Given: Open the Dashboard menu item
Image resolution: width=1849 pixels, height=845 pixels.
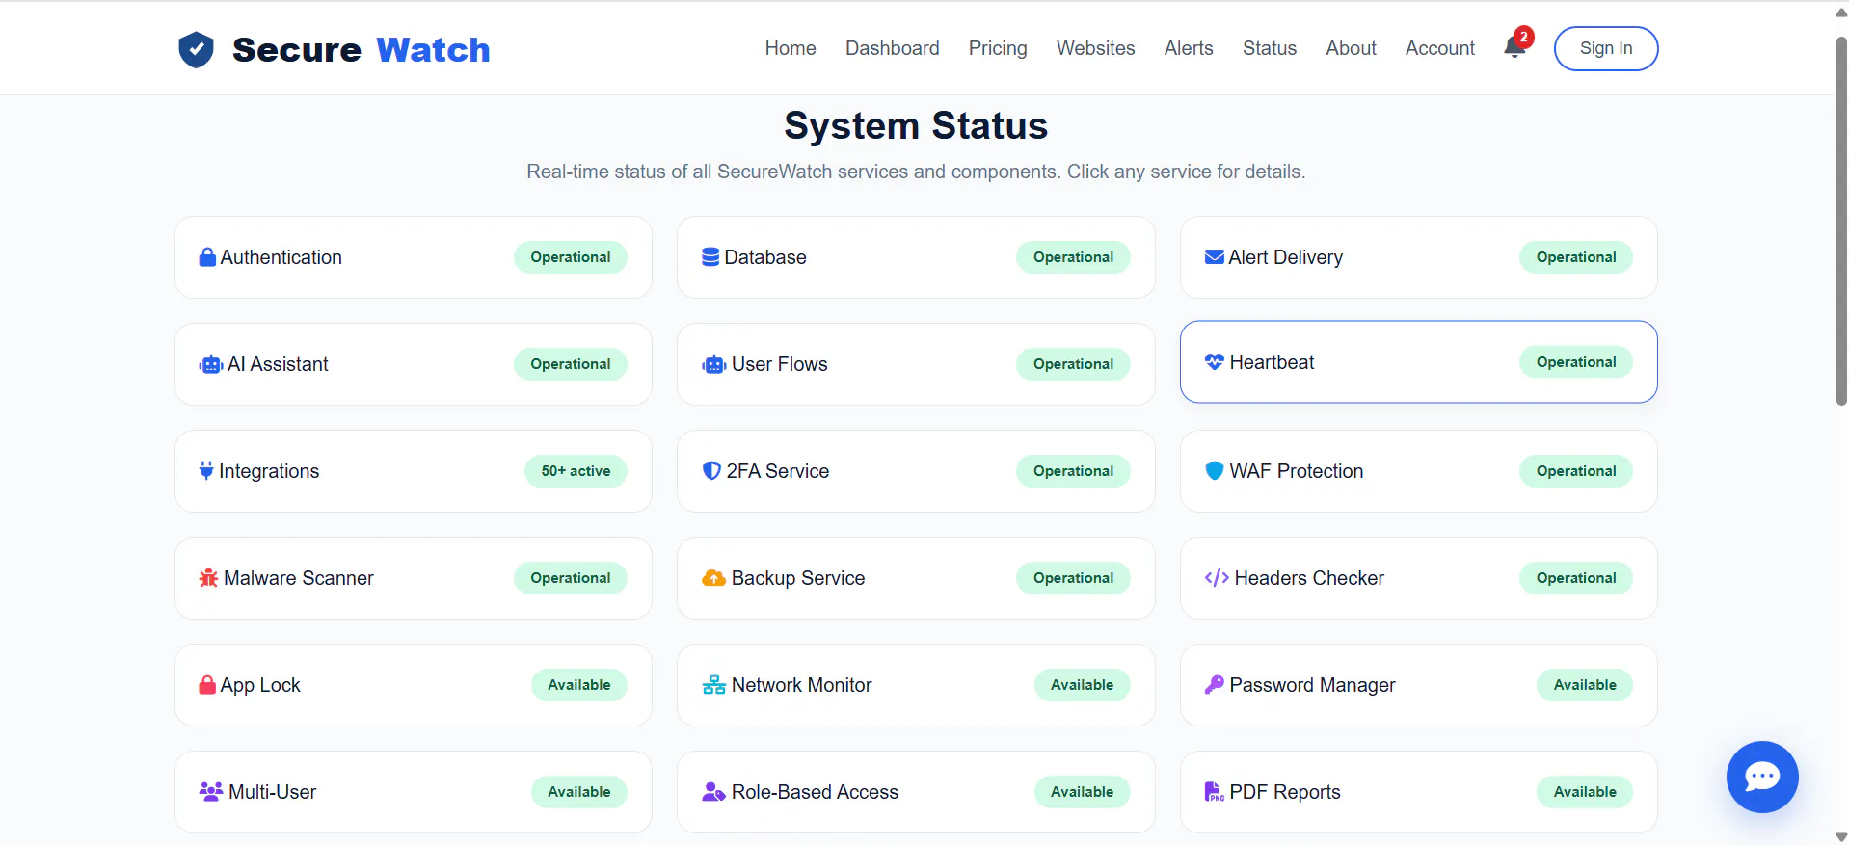Looking at the screenshot, I should [892, 48].
